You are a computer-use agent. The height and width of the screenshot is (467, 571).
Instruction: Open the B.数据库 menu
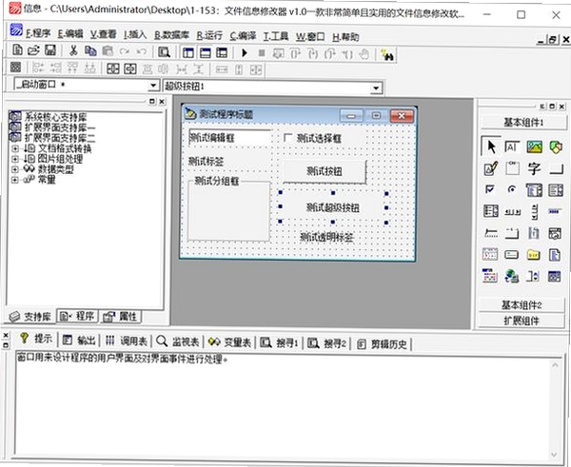click(172, 35)
